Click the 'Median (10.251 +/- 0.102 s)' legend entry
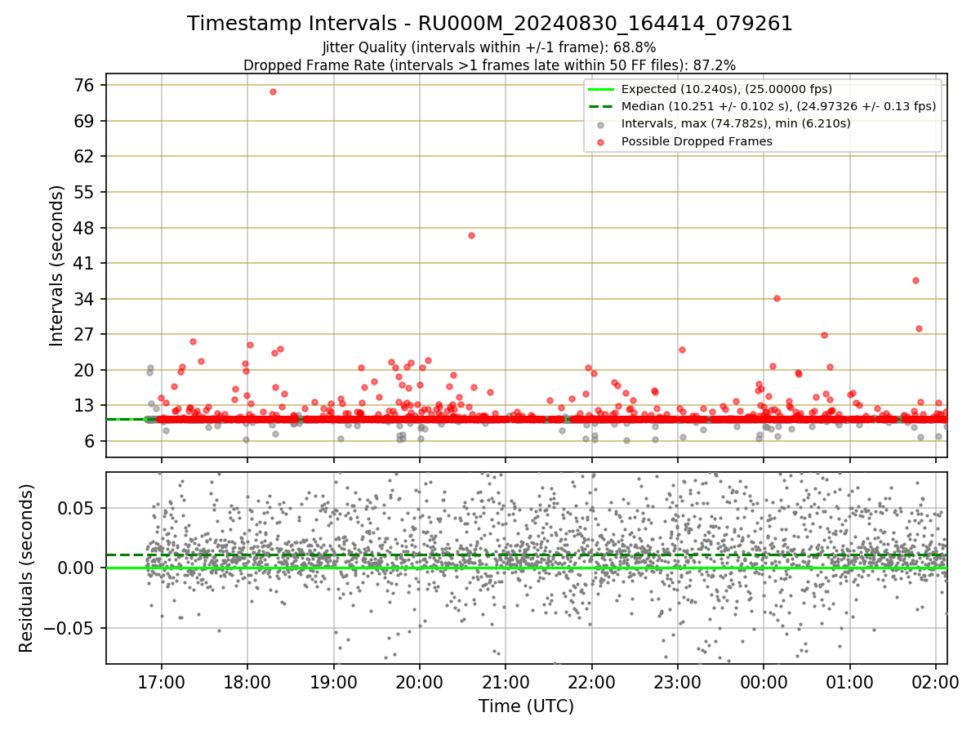 pos(778,106)
